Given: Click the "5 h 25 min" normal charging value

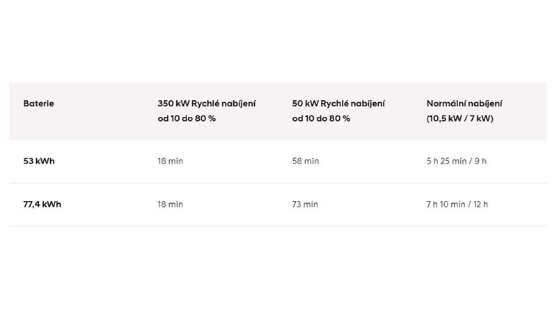Looking at the screenshot, I should click(x=446, y=161).
